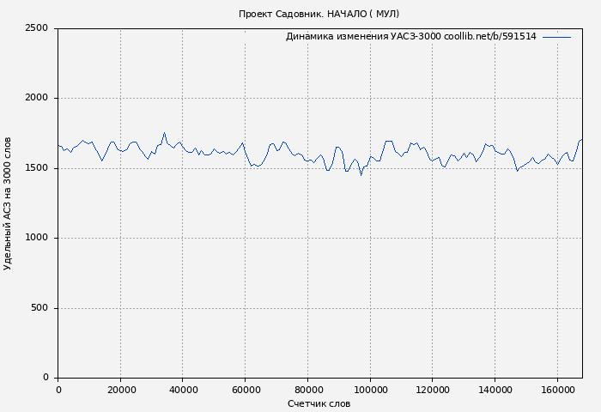Click the 2500 tick label on the Y-axis
The image size is (601, 412).
tap(36, 28)
